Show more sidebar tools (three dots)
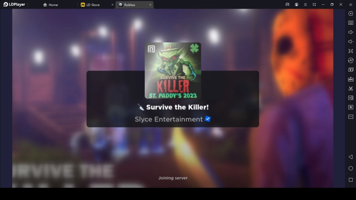 [350, 117]
